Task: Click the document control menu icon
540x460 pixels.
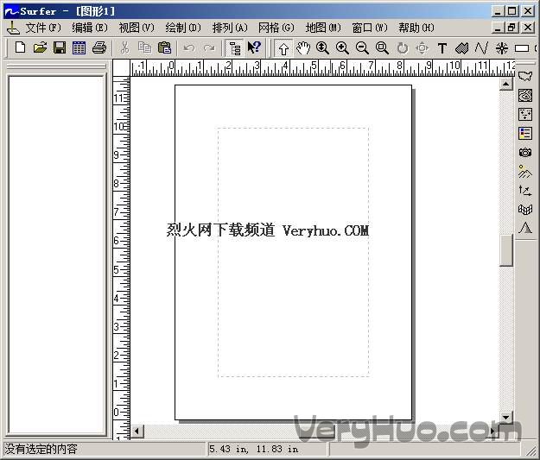Action: tap(13, 28)
